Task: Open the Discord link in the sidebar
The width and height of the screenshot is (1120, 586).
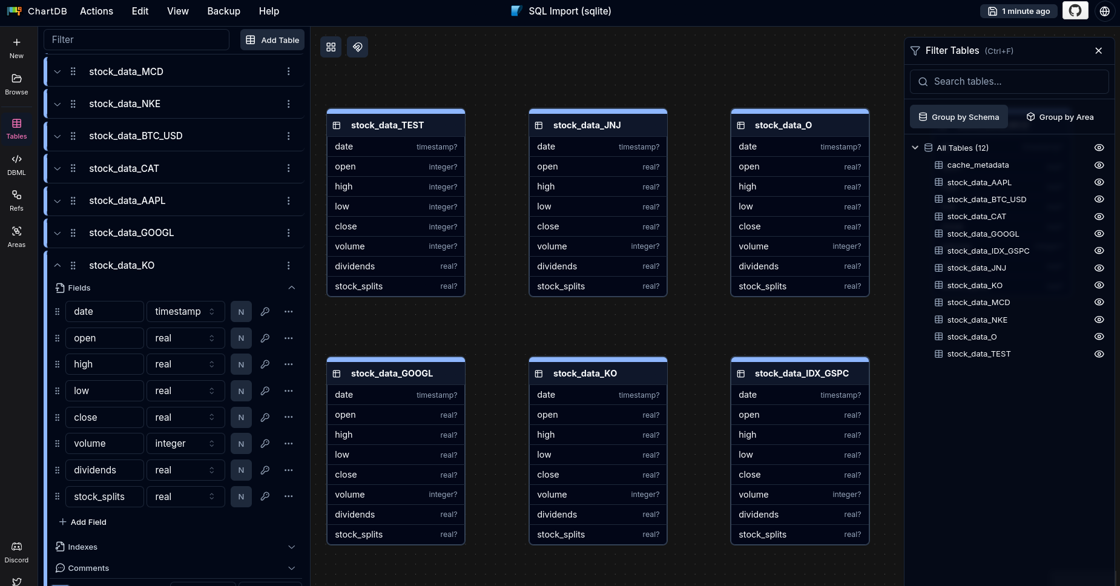Action: tap(16, 552)
